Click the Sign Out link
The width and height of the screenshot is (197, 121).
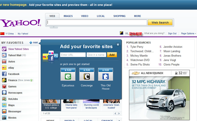click(x=172, y=33)
